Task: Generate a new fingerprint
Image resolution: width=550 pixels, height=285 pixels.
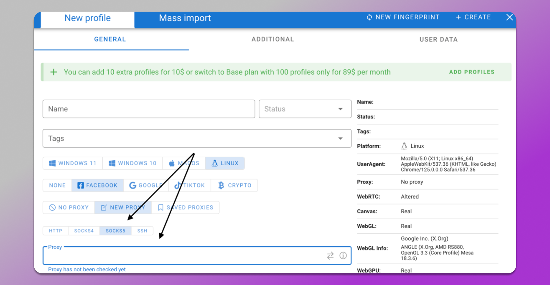Action: (x=403, y=17)
